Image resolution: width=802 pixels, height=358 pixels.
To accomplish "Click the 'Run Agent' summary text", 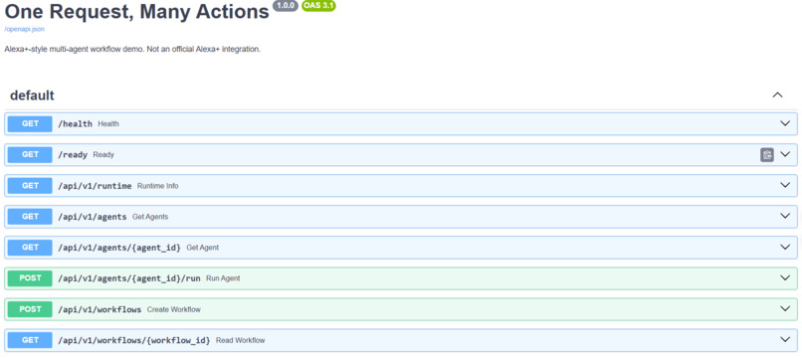I will (223, 278).
